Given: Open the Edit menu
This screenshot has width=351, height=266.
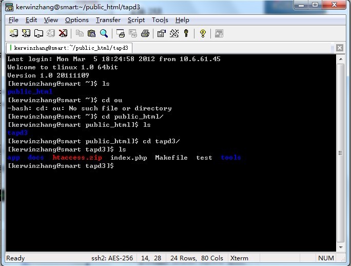Looking at the screenshot, I should click(x=31, y=20).
